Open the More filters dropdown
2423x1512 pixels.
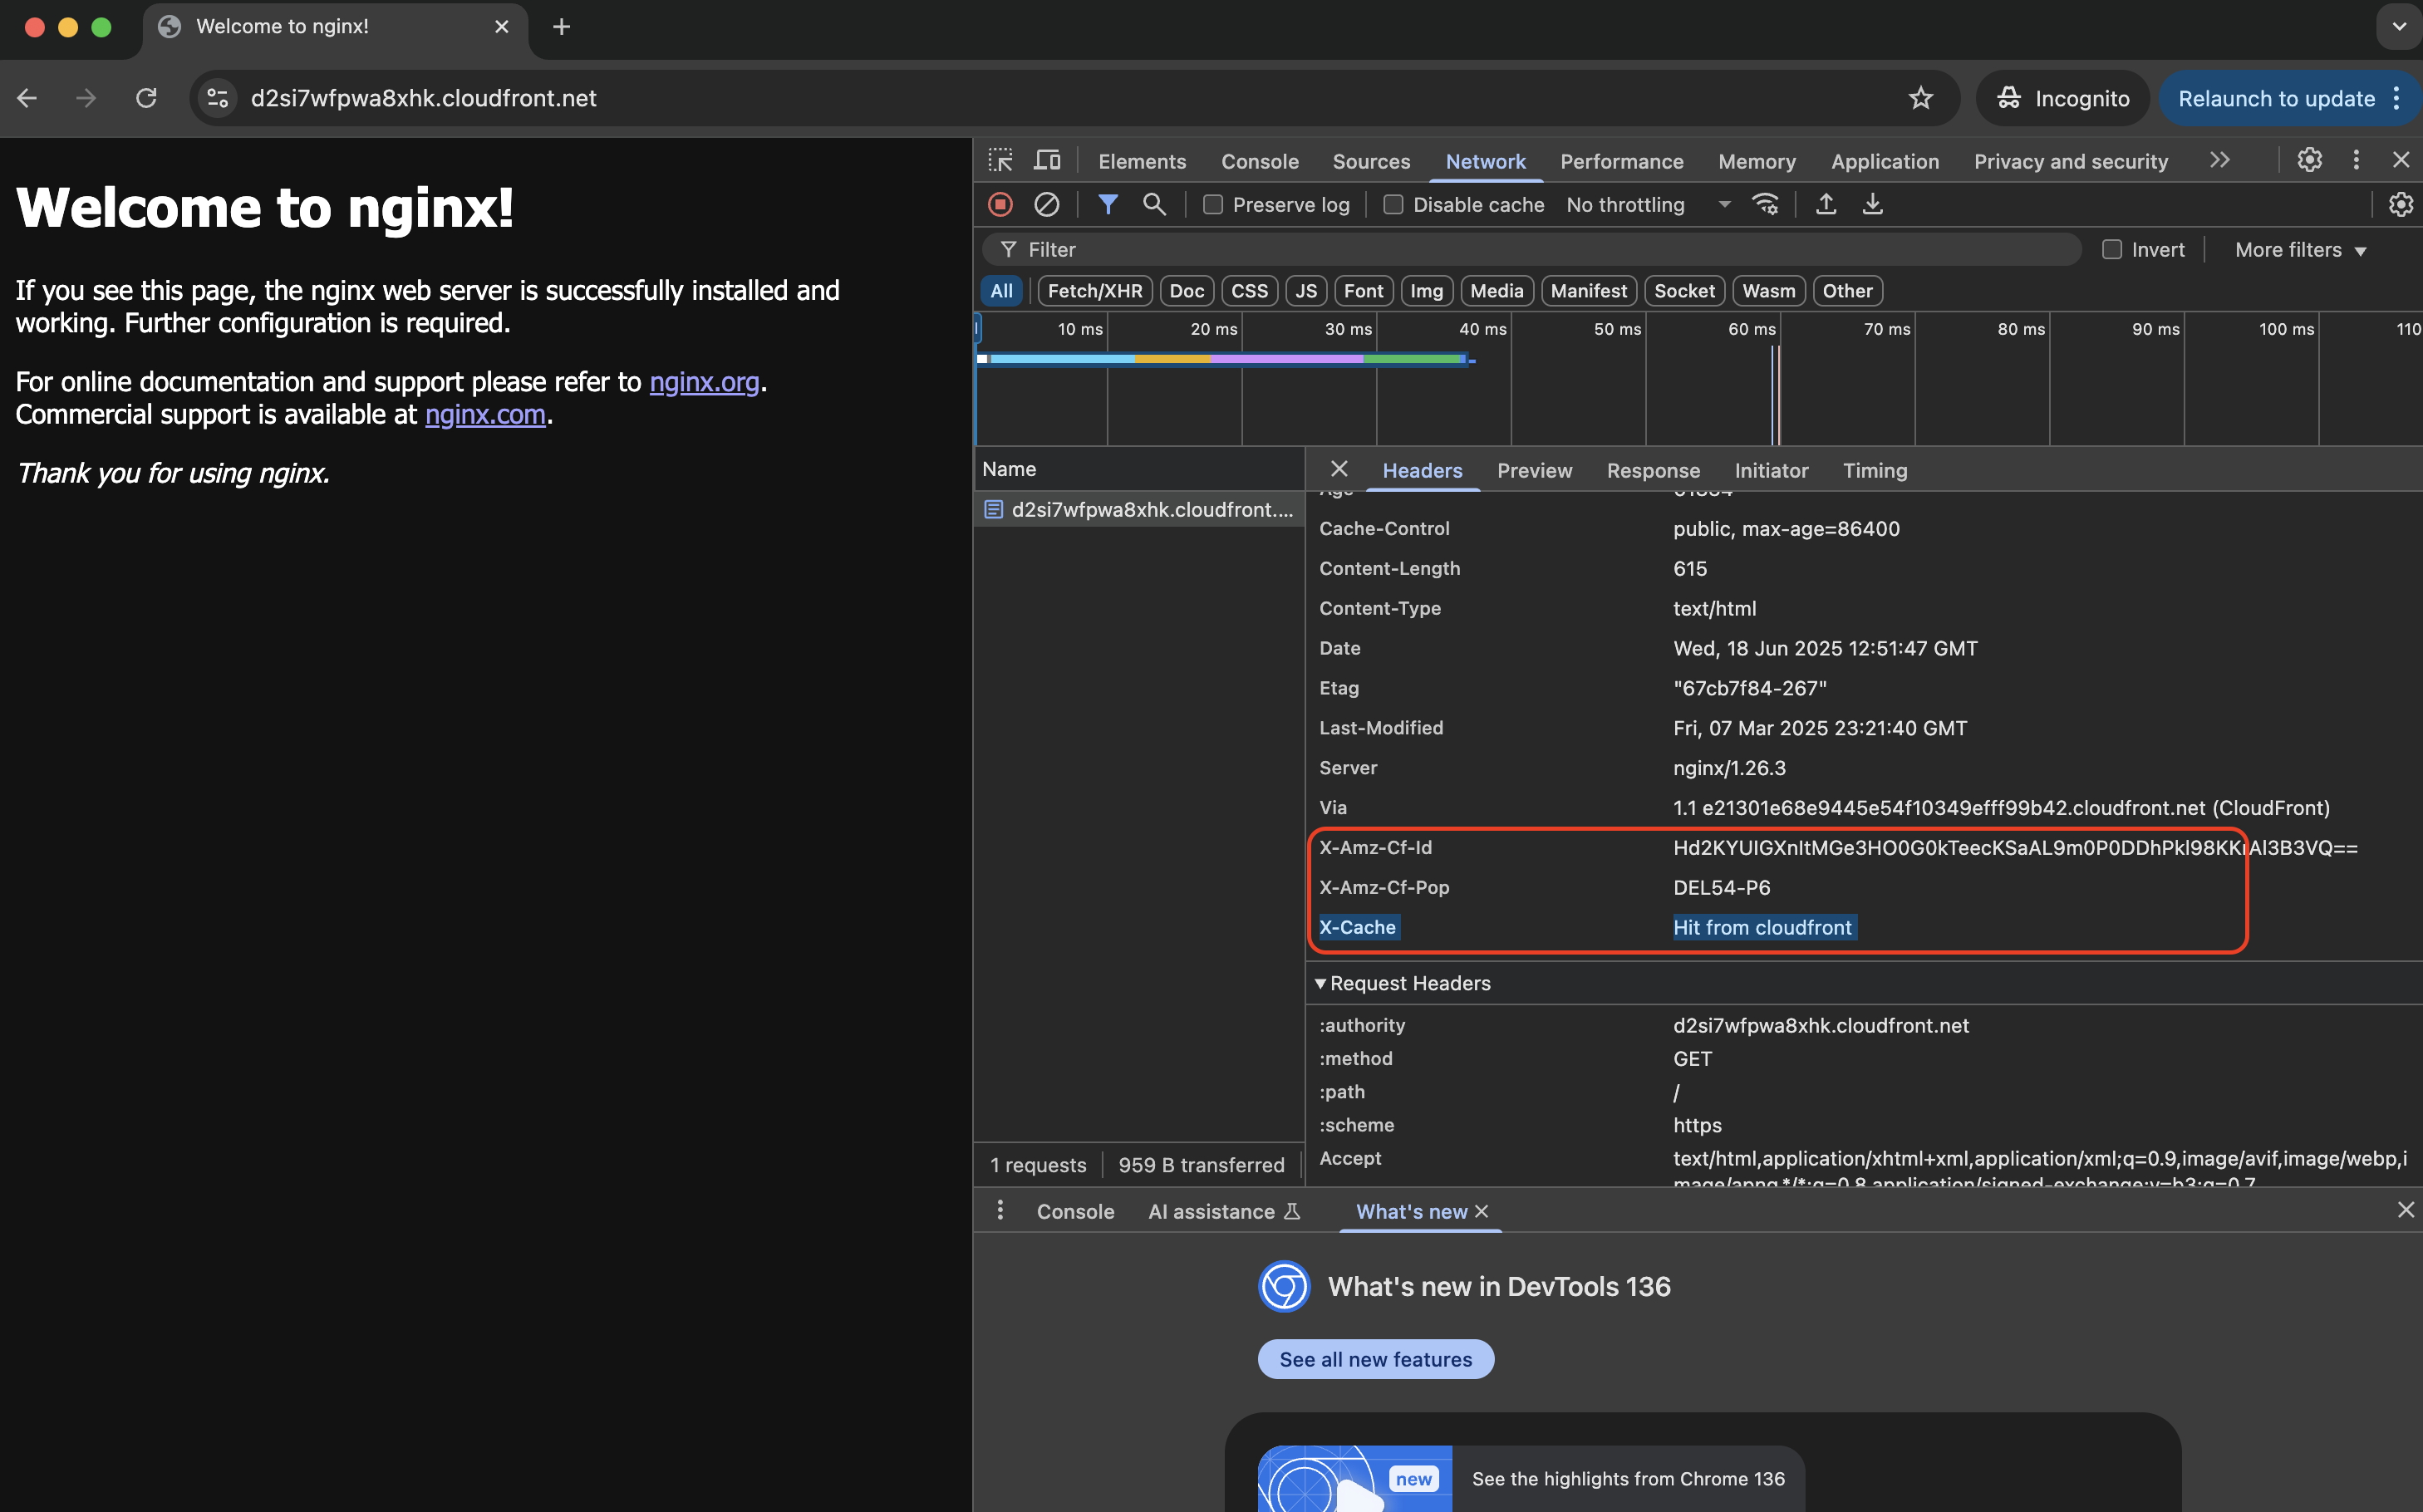[2300, 249]
